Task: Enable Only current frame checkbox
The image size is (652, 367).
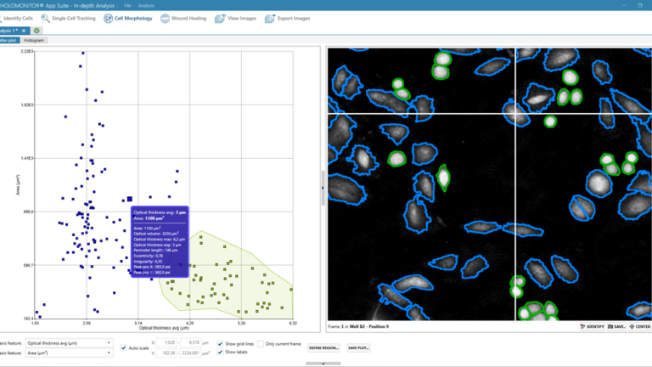Action: point(261,344)
